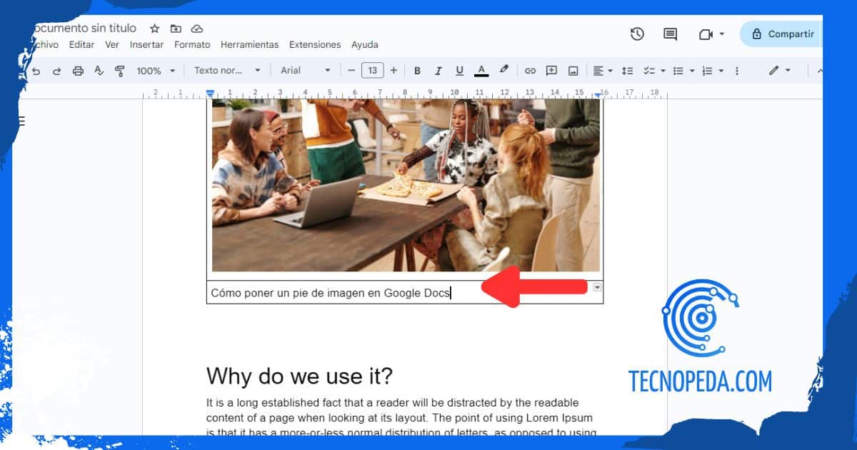Screen dimensions: 857x450
Task: Click the undo arrow
Action: pos(36,71)
